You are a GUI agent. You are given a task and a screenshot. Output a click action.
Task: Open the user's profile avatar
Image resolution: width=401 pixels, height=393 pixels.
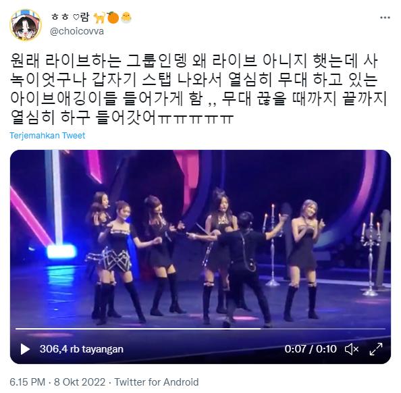(26, 25)
